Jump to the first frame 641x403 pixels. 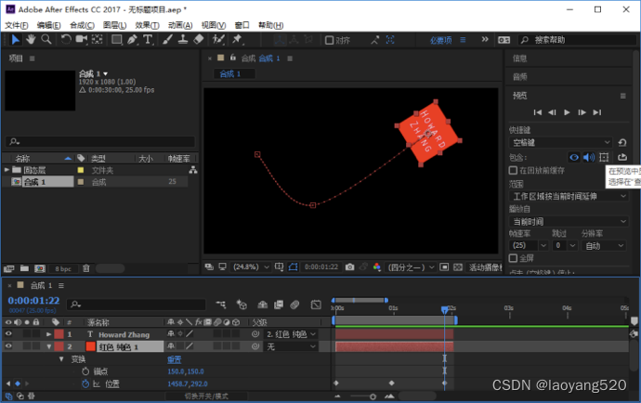[x=538, y=112]
